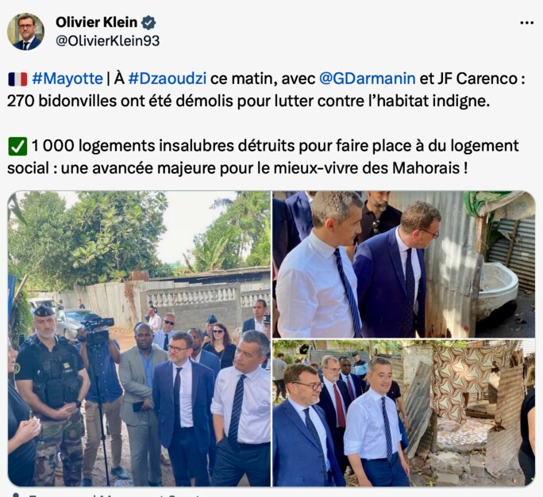This screenshot has height=497, width=543.
Task: Open the large left photo with cameraman
Action: 139,338
